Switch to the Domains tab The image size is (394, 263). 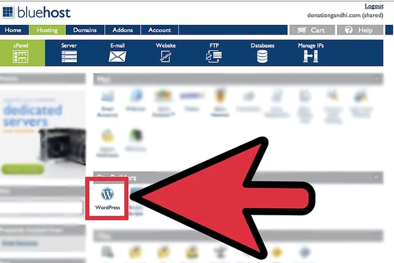[85, 30]
